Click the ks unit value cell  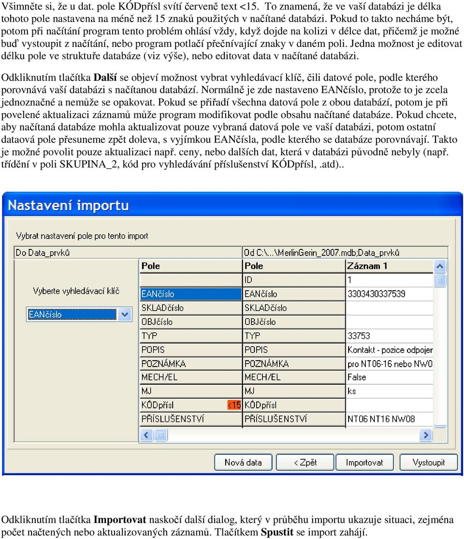[390, 391]
